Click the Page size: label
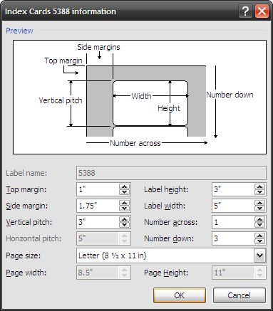Viewport: 273px width, 311px height. [x=24, y=255]
